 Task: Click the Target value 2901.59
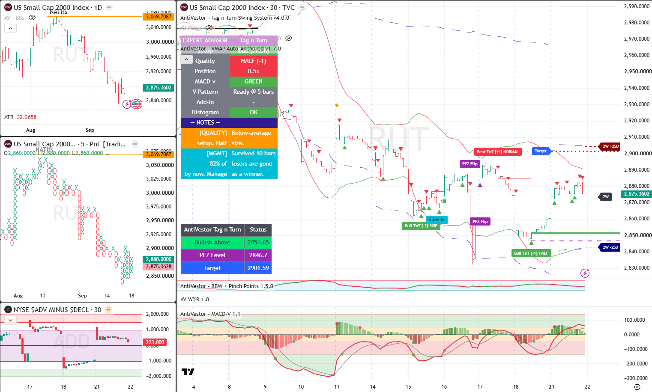click(258, 268)
